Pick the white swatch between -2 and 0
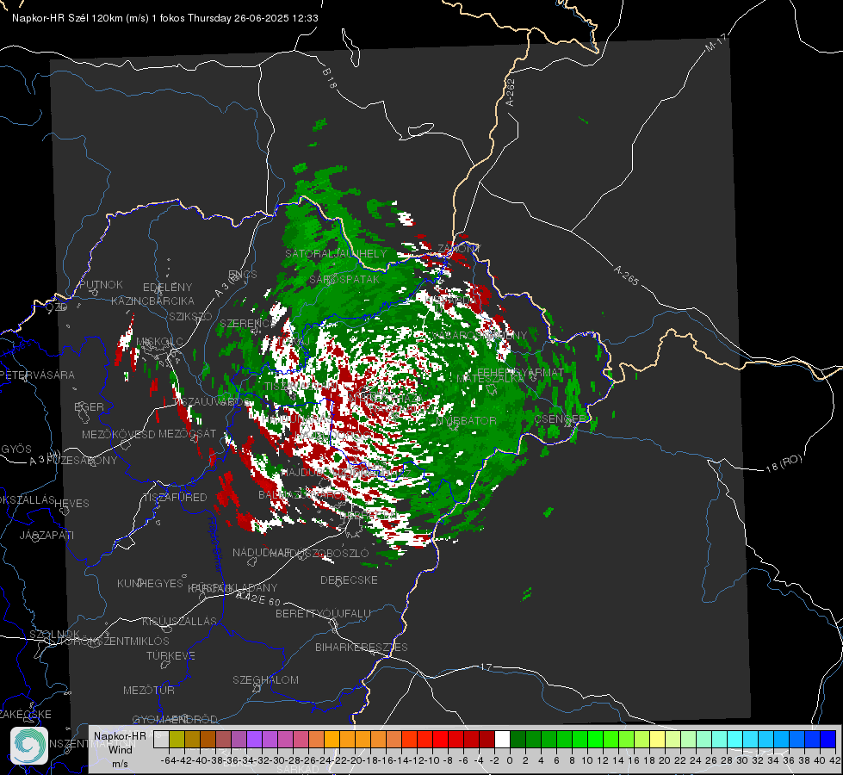This screenshot has height=775, width=843. [x=502, y=739]
